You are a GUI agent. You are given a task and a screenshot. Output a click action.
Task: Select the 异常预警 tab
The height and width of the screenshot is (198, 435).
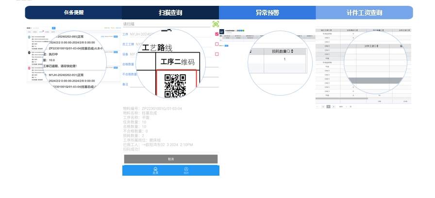(x=267, y=13)
